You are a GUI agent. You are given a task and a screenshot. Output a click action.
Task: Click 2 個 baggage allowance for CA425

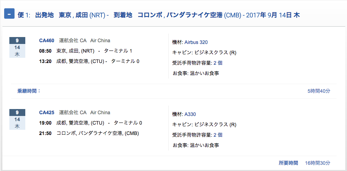tap(218, 135)
